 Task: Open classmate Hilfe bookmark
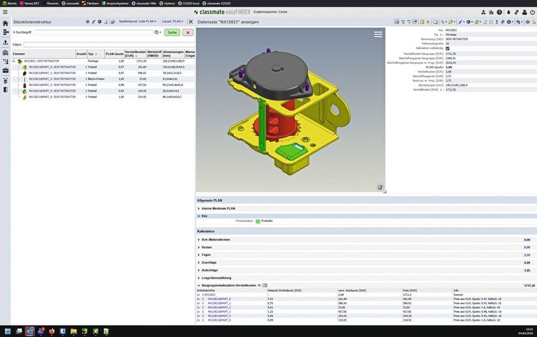pyautogui.click(x=144, y=3)
